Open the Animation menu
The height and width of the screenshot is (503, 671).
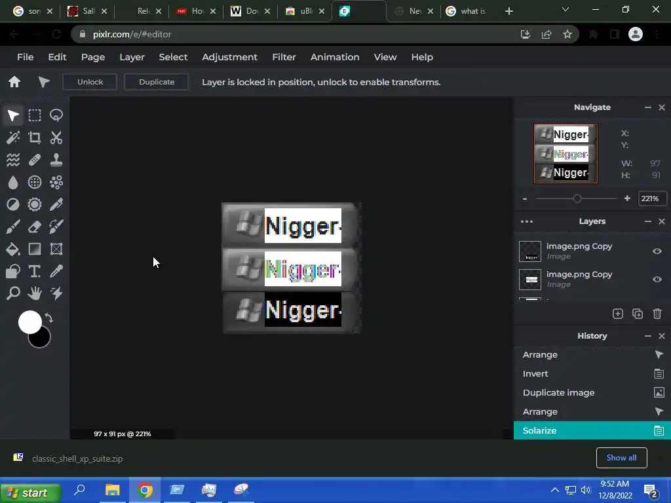click(x=335, y=57)
